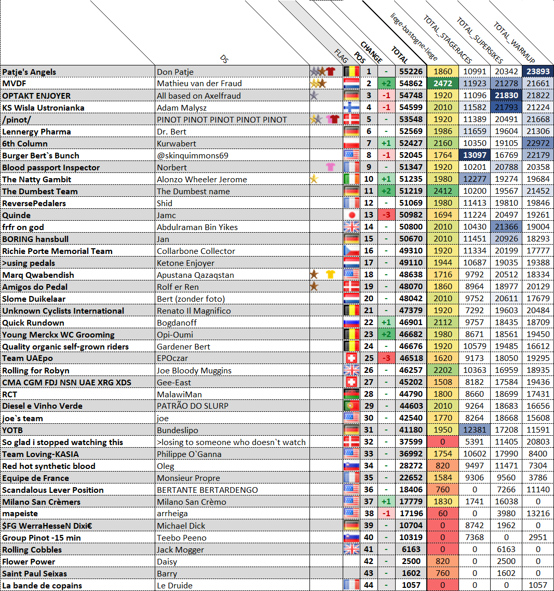Viewport: 554px width, 591px height.
Task: Select the Ireland flag for The Natty Gambit
Action: tap(351, 179)
